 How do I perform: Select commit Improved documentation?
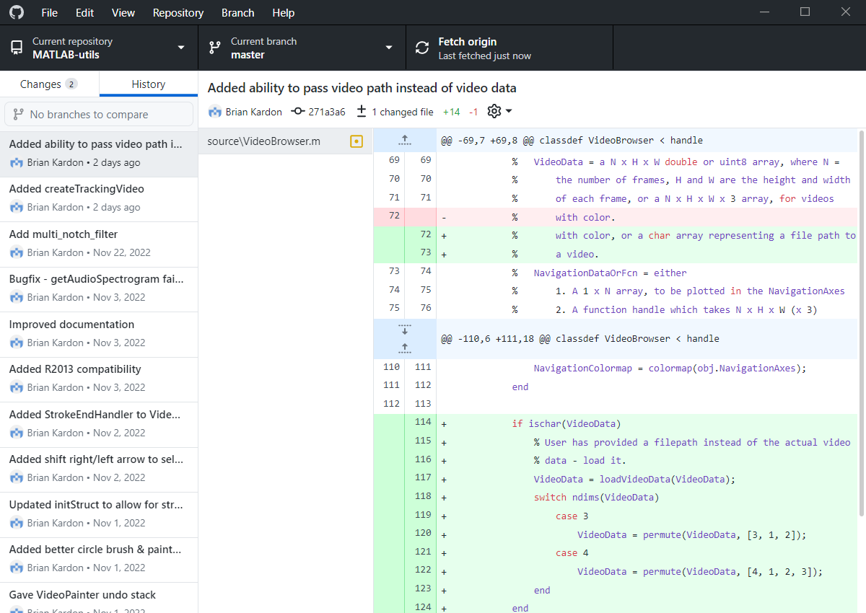[99, 334]
